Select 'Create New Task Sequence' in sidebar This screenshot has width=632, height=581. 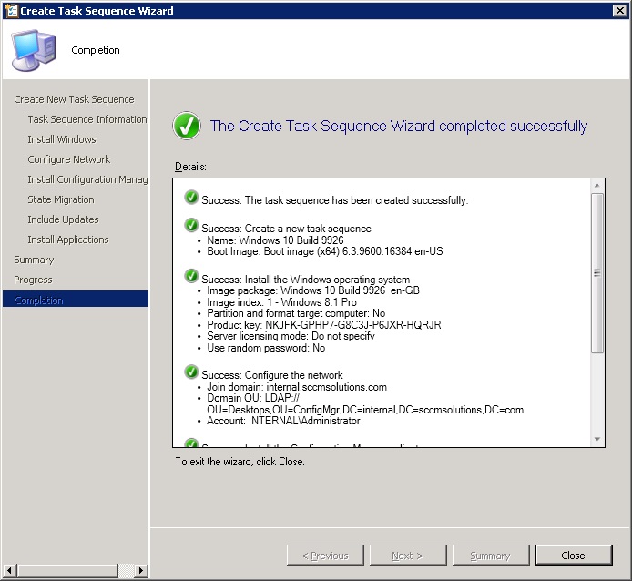point(74,99)
